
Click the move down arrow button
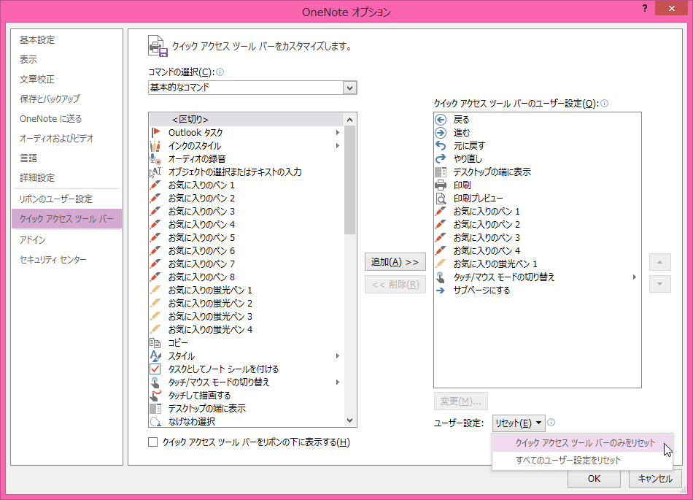[x=660, y=284]
